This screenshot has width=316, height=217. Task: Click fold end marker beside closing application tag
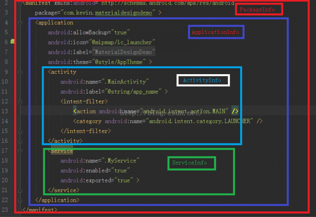pyautogui.click(x=20, y=200)
